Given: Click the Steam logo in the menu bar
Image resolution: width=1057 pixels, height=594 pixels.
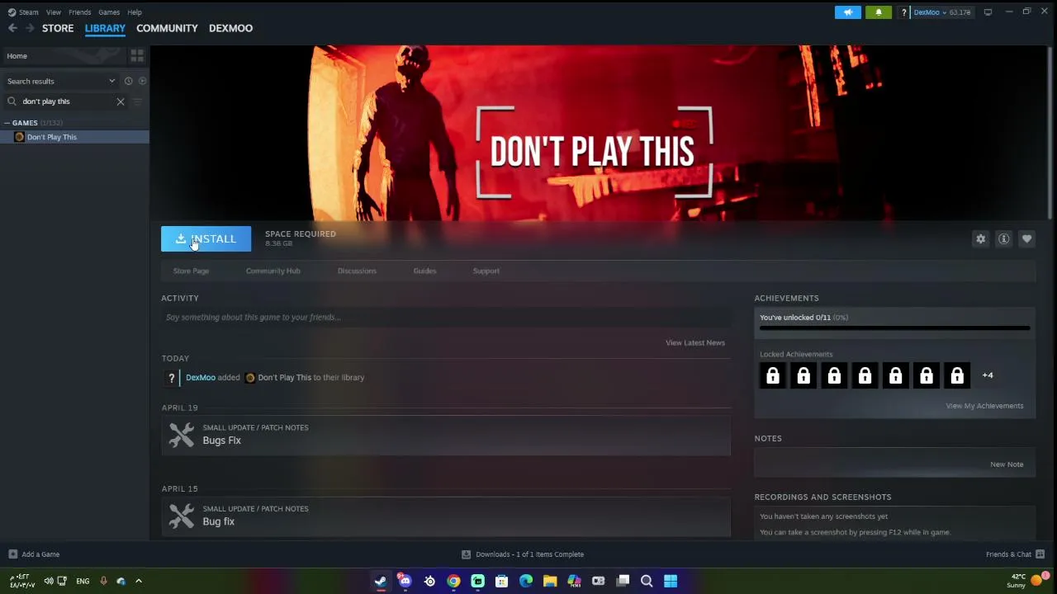Looking at the screenshot, I should pos(12,12).
